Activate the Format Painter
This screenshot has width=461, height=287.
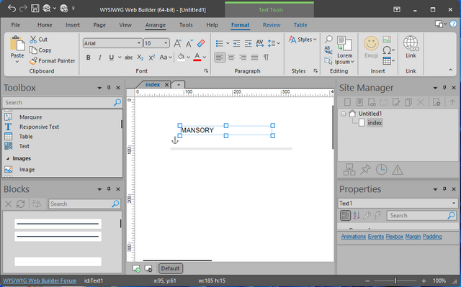tap(53, 60)
